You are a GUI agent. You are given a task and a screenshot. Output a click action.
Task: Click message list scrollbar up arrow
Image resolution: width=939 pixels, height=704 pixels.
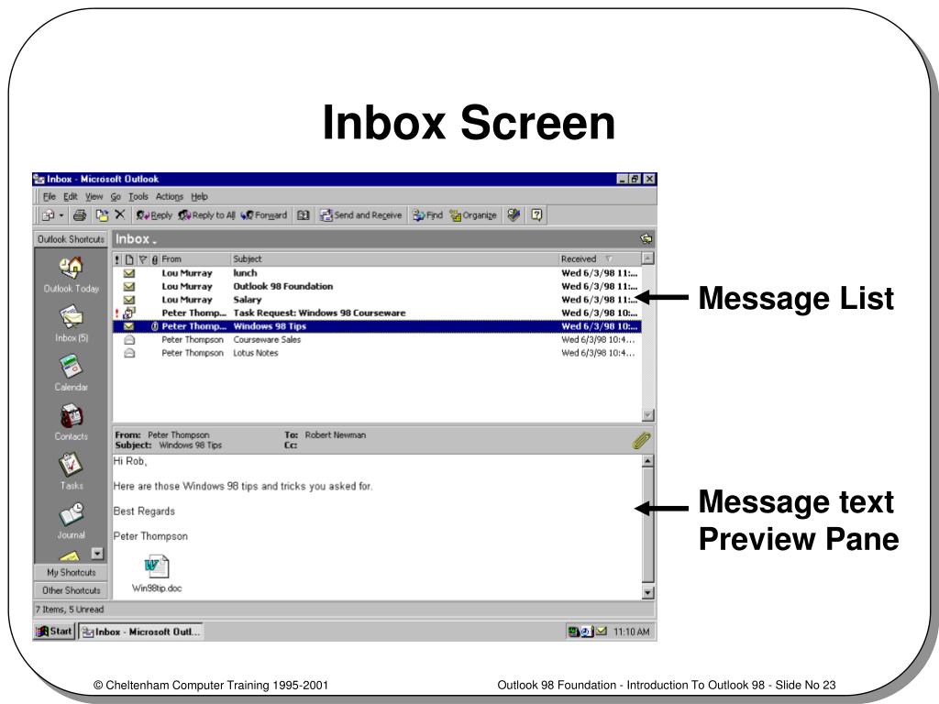click(x=648, y=258)
